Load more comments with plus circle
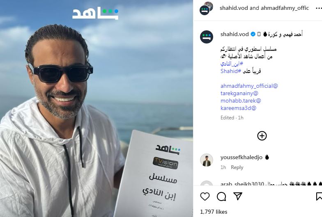This screenshot has height=217, width=322. click(x=262, y=136)
